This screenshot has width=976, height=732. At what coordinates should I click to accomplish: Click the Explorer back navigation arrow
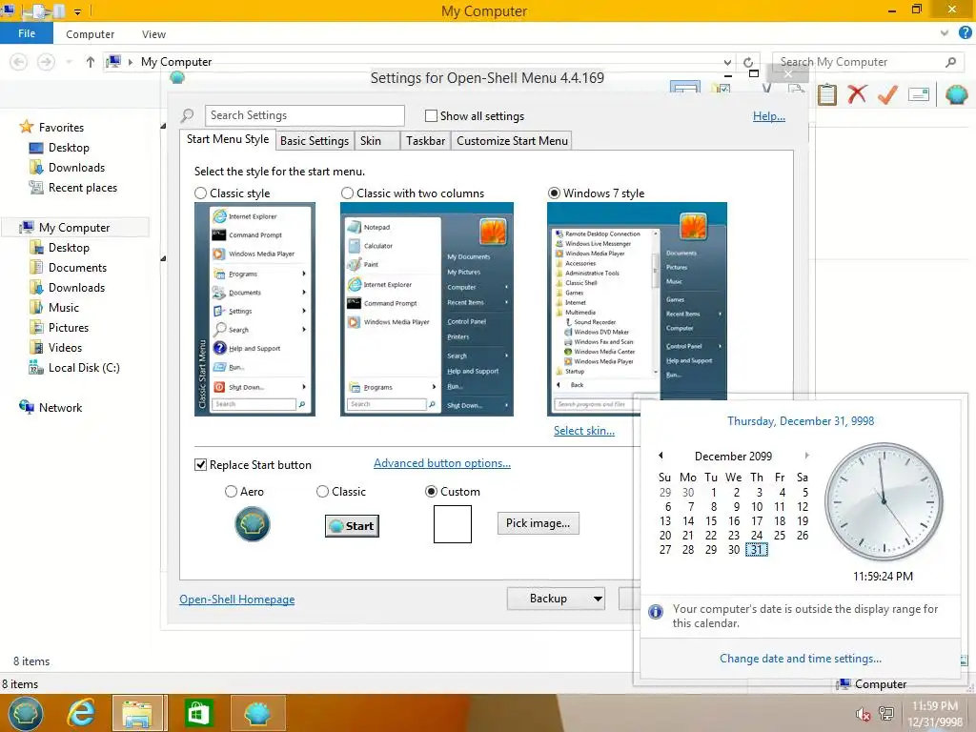pyautogui.click(x=19, y=62)
